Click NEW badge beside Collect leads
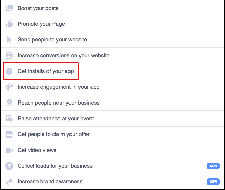225x190 pixels. (x=213, y=166)
